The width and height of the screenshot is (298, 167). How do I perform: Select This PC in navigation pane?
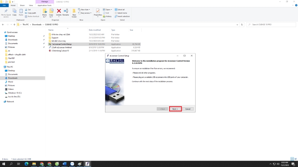coord(10,67)
